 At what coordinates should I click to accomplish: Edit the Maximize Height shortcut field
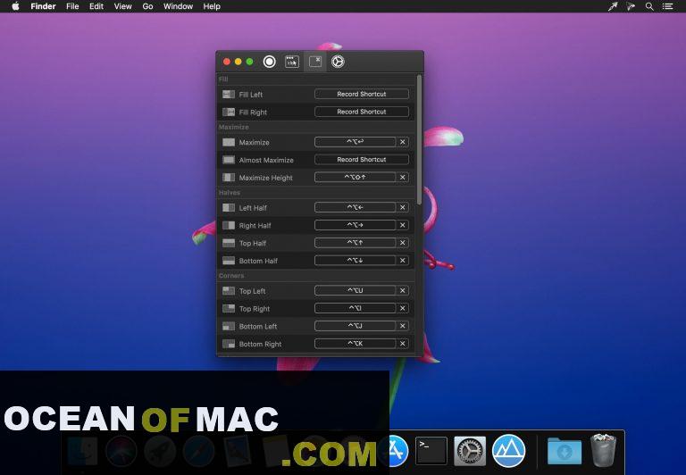tap(356, 177)
